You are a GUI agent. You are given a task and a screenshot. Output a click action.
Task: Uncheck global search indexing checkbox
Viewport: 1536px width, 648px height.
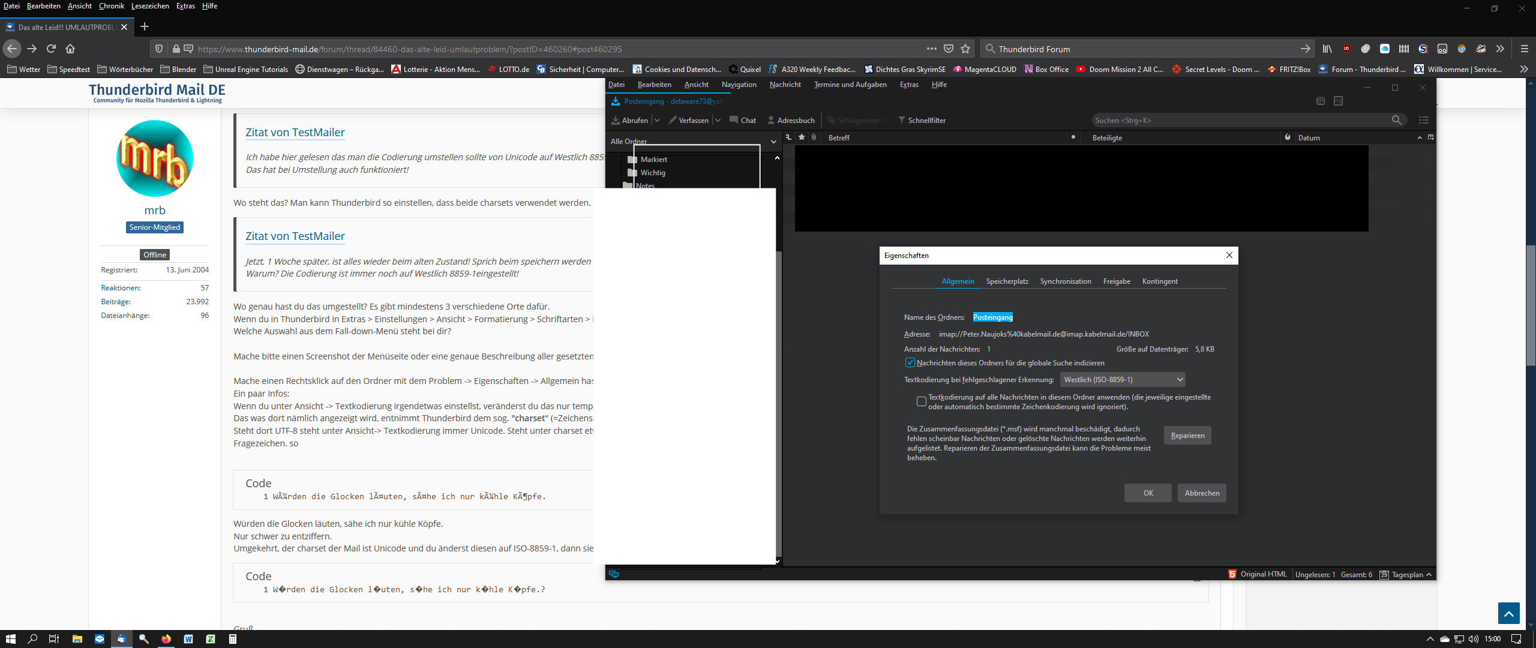click(910, 363)
